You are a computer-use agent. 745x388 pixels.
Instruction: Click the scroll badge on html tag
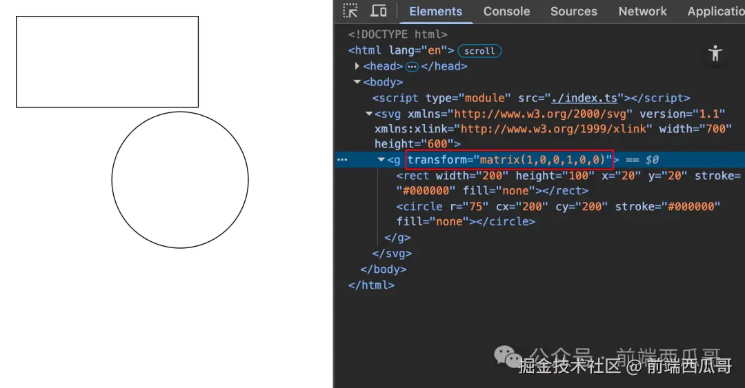[x=479, y=51]
